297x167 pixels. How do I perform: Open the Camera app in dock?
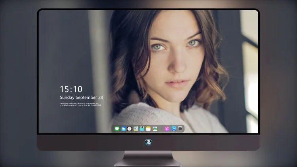[180, 129]
